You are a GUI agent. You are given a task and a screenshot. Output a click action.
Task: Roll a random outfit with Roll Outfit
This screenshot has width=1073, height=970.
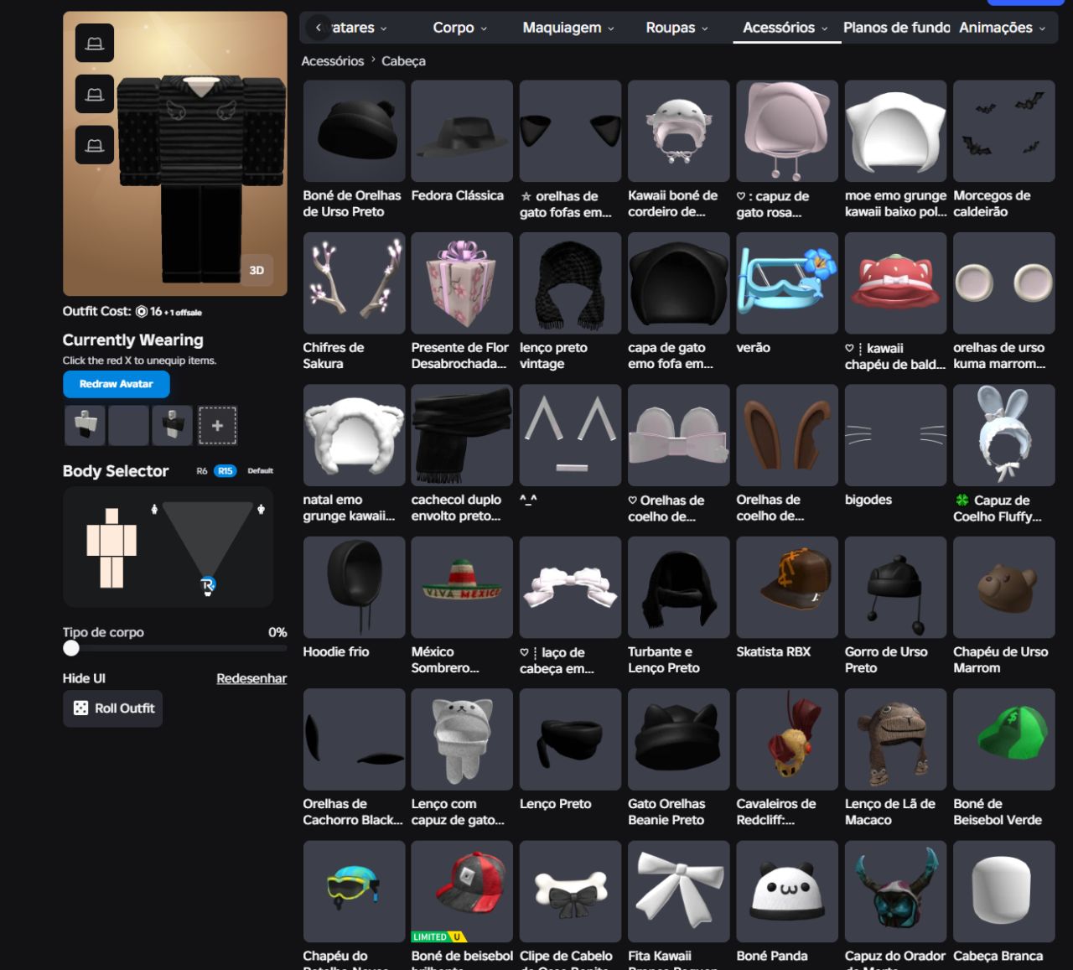click(113, 708)
